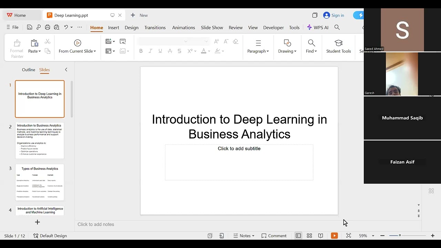Click the Print icon in quick access bar

(x=48, y=27)
